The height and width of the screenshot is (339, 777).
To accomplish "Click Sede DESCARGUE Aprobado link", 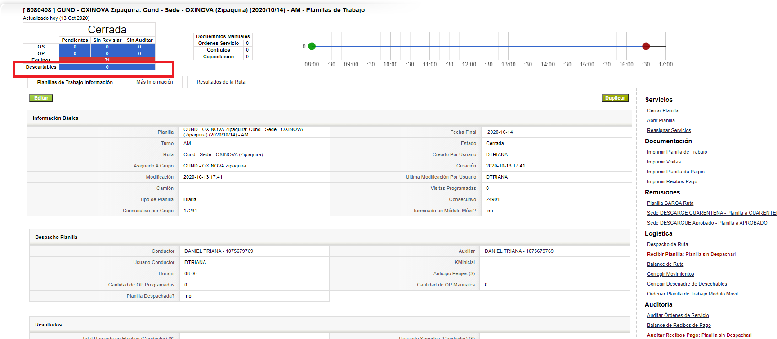I will tap(707, 223).
